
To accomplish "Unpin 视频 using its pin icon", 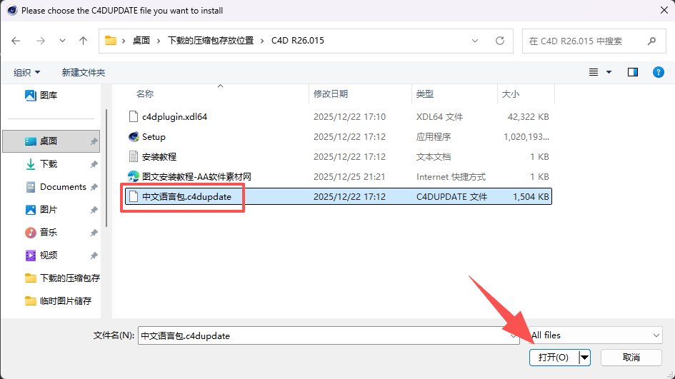I will pyautogui.click(x=94, y=256).
